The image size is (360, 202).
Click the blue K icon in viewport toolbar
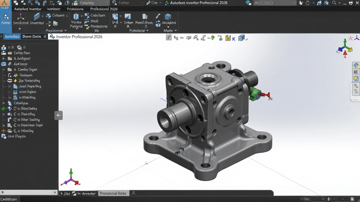(x=234, y=39)
